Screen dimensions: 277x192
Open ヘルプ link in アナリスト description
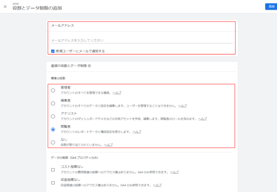202,119
